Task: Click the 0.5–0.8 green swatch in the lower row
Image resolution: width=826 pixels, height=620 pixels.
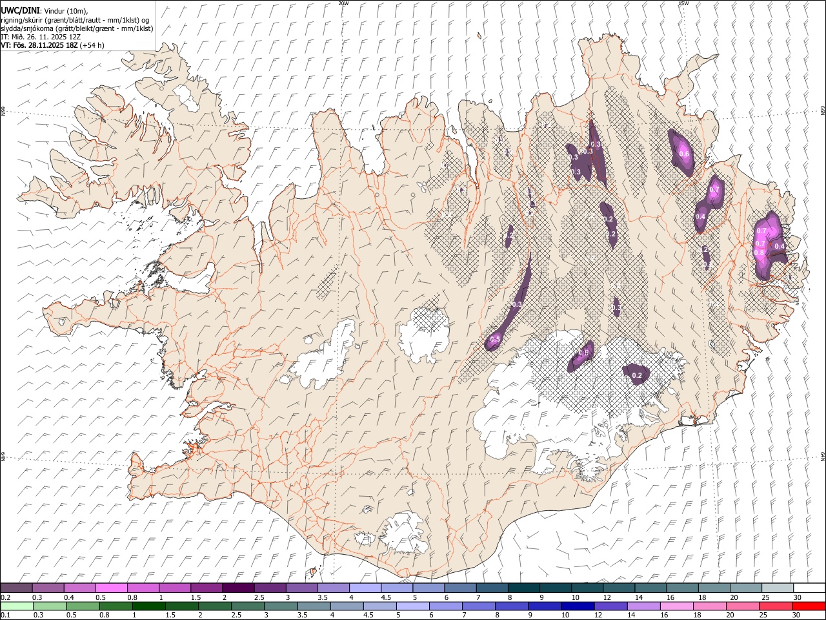Action: 83,606
